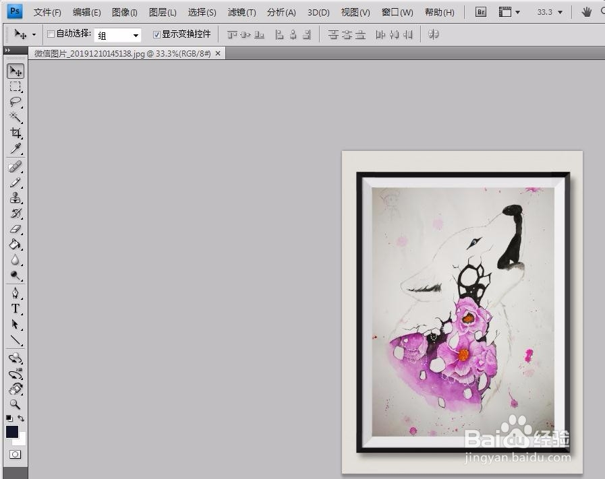605x479 pixels.
Task: Open the tool preset picker arrow
Action: pyautogui.click(x=34, y=34)
